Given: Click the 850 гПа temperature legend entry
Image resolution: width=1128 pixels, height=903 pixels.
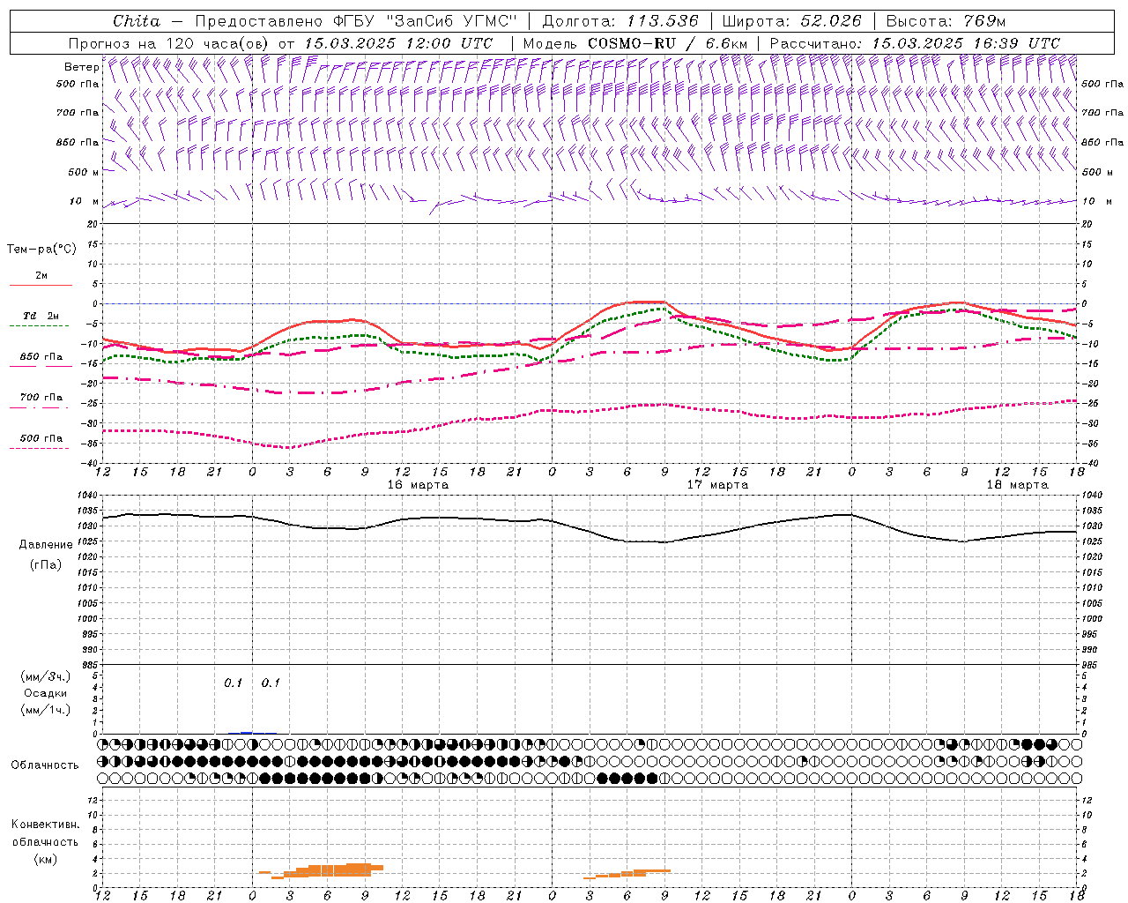Looking at the screenshot, I should 41,357.
